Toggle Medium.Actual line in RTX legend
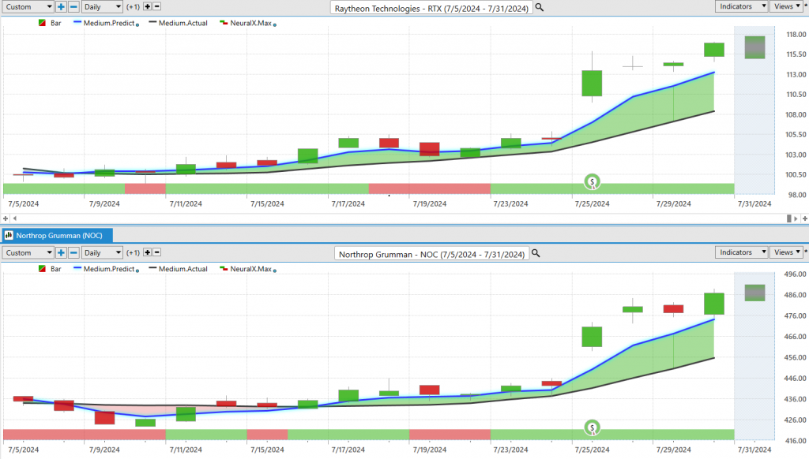The width and height of the screenshot is (809, 459). pyautogui.click(x=183, y=23)
